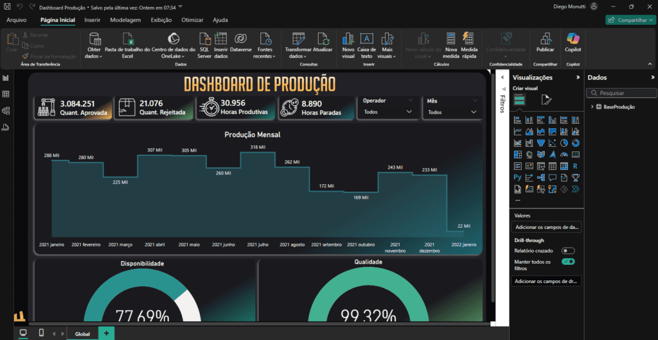Click the Pesquisar search field
This screenshot has height=340, width=658.
pos(621,93)
